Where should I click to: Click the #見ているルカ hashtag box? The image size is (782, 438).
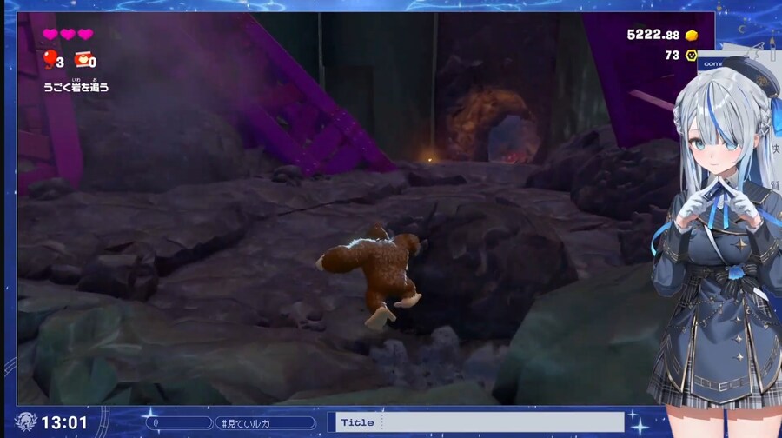point(265,423)
